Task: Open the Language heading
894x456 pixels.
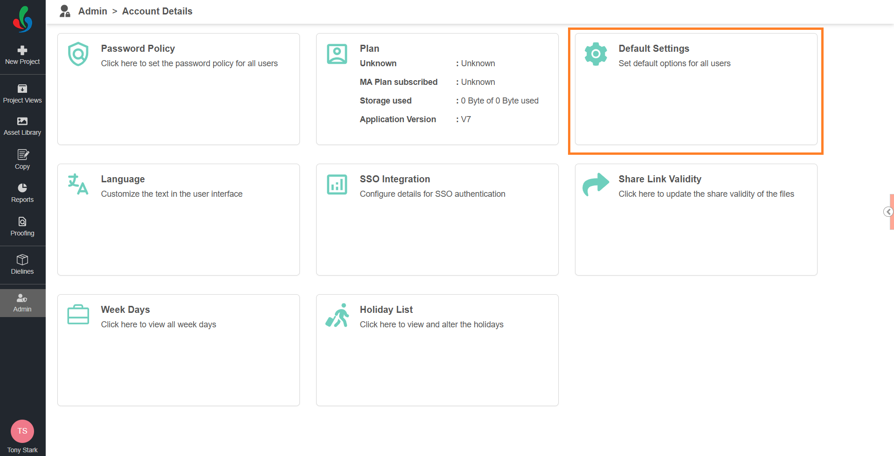Action: pyautogui.click(x=123, y=179)
